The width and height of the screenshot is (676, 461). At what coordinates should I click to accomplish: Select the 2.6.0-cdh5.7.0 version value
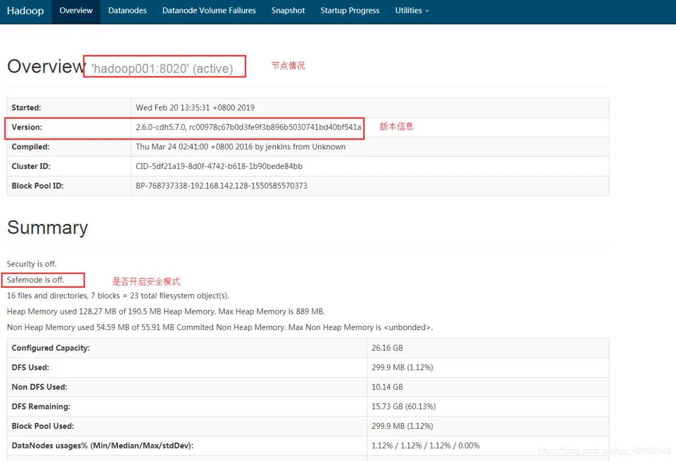[x=248, y=128]
